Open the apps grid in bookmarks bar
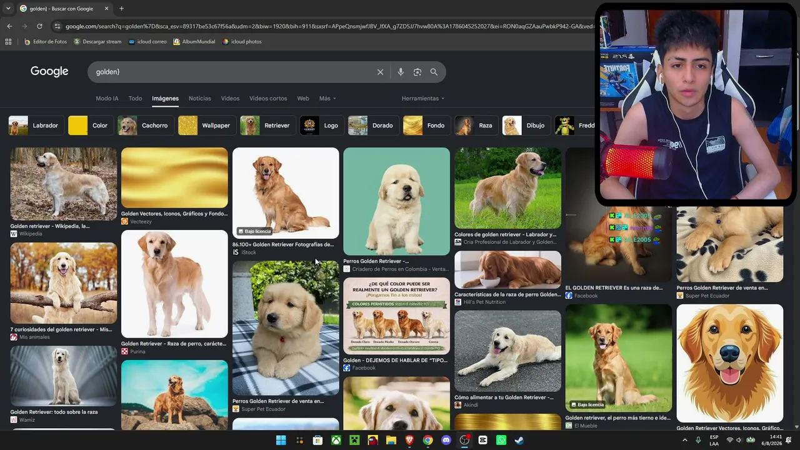 [x=8, y=42]
